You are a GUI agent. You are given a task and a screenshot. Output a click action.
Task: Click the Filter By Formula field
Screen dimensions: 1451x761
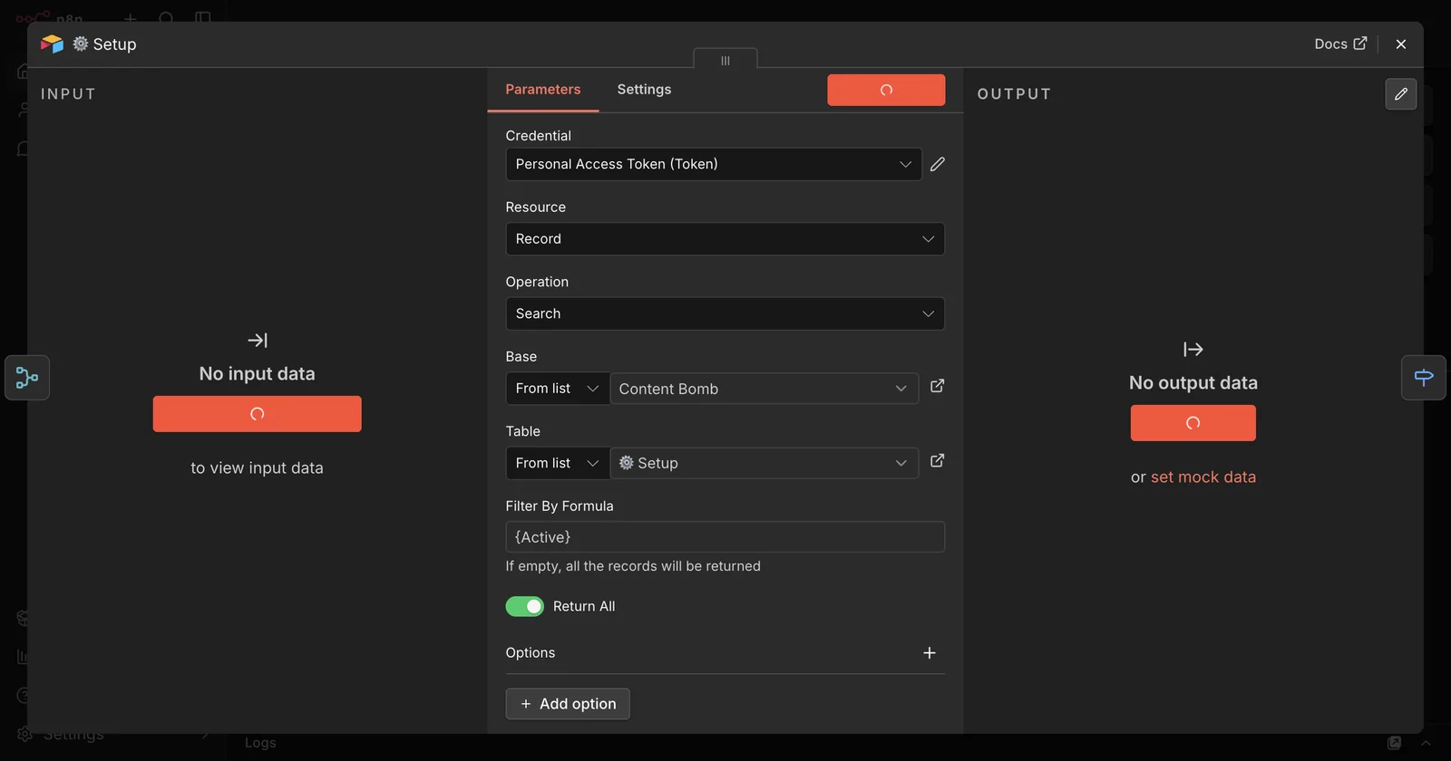tap(725, 537)
